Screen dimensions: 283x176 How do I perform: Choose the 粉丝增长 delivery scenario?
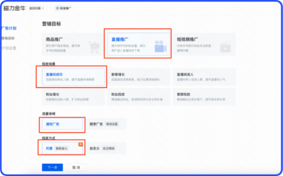pyautogui.click(x=73, y=97)
